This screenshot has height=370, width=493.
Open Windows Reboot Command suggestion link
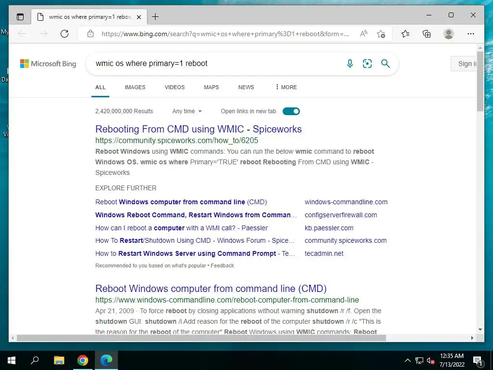click(196, 215)
